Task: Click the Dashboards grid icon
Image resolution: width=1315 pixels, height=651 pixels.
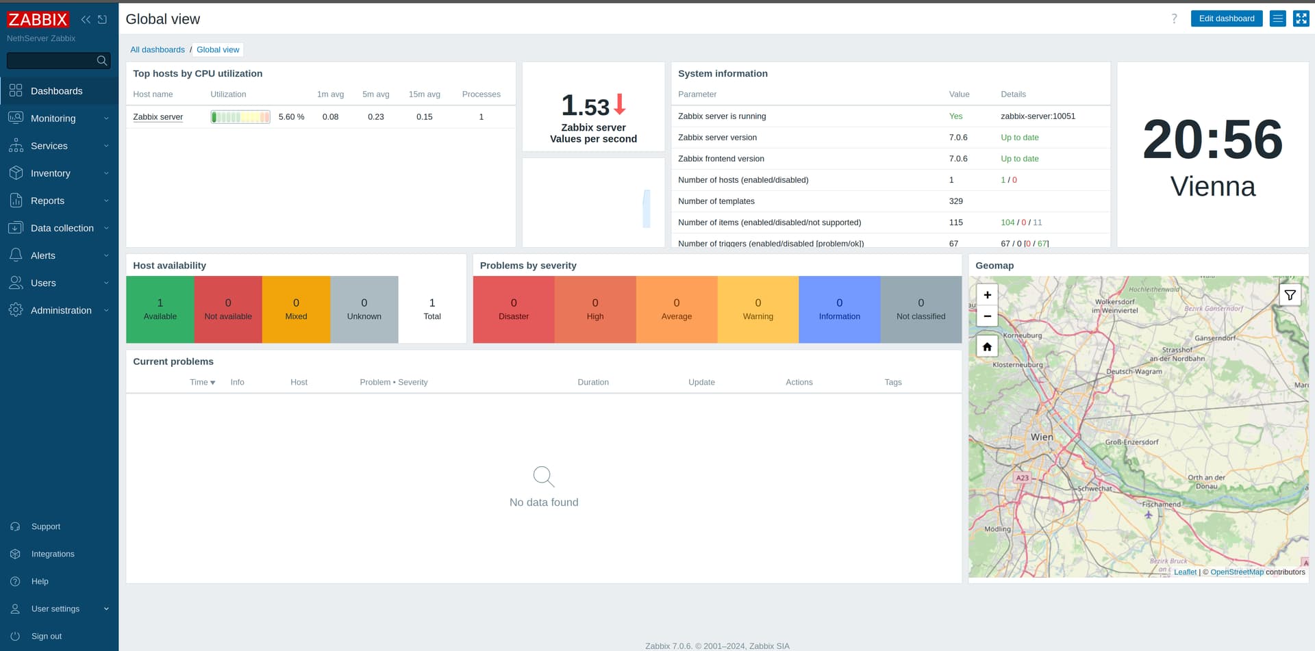Action: coord(16,90)
